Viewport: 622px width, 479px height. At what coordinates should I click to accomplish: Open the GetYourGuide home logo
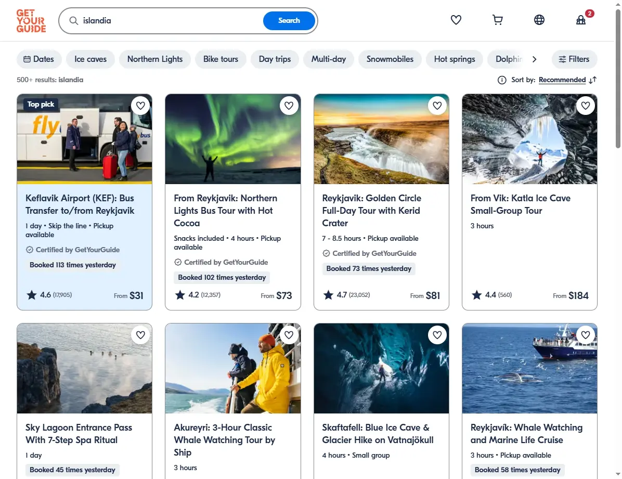[x=31, y=21]
